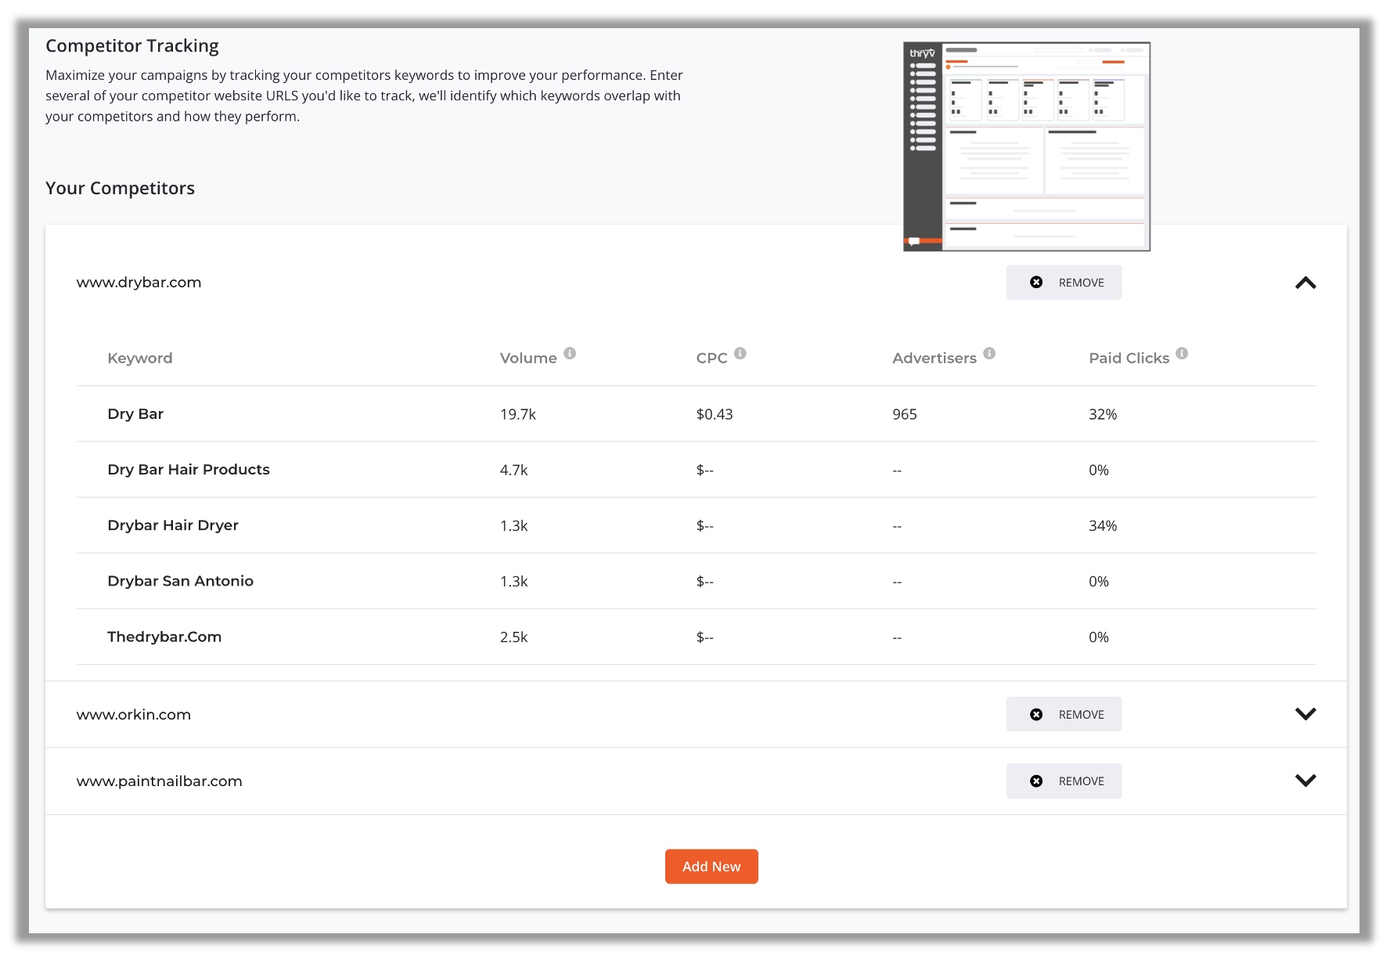The width and height of the screenshot is (1390, 963).
Task: Click the Volume column info icon
Action: click(x=570, y=353)
